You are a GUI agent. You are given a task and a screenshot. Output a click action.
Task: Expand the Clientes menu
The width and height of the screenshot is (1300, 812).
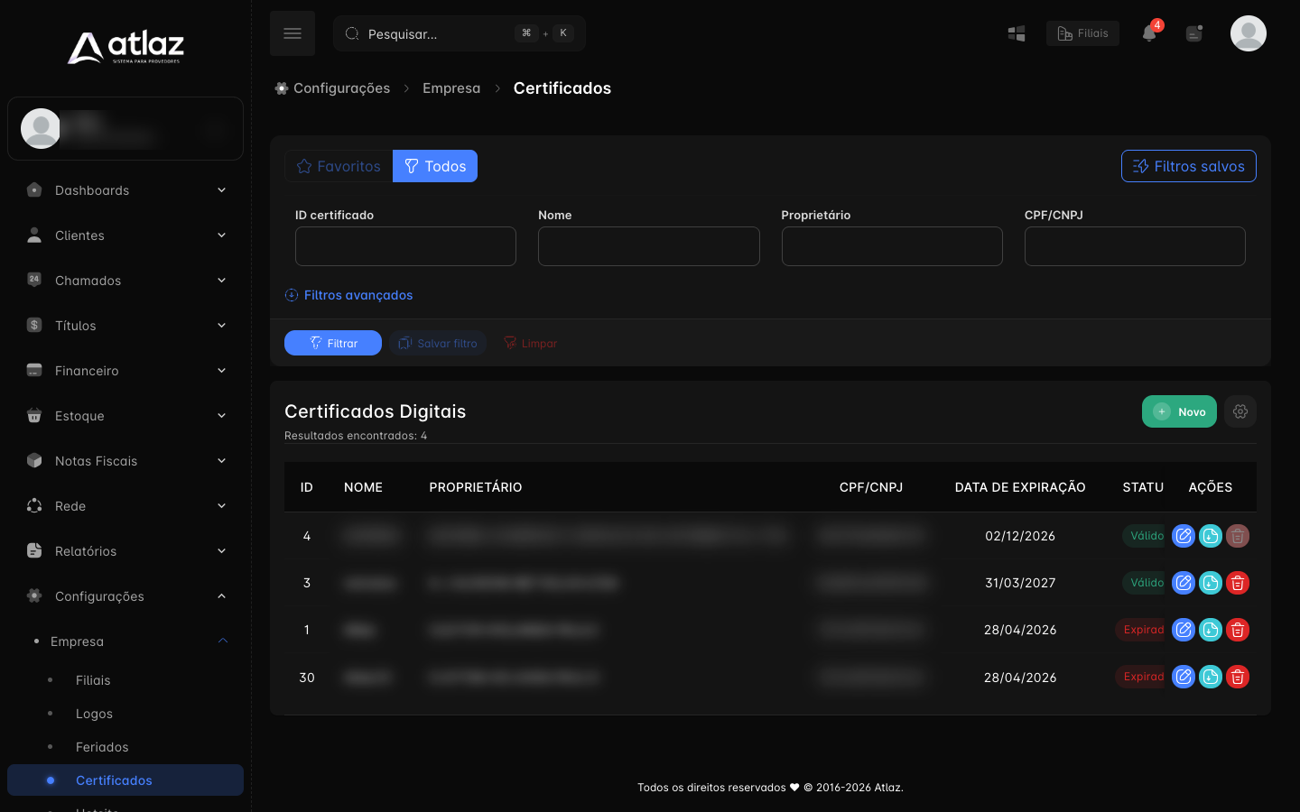pyautogui.click(x=125, y=235)
